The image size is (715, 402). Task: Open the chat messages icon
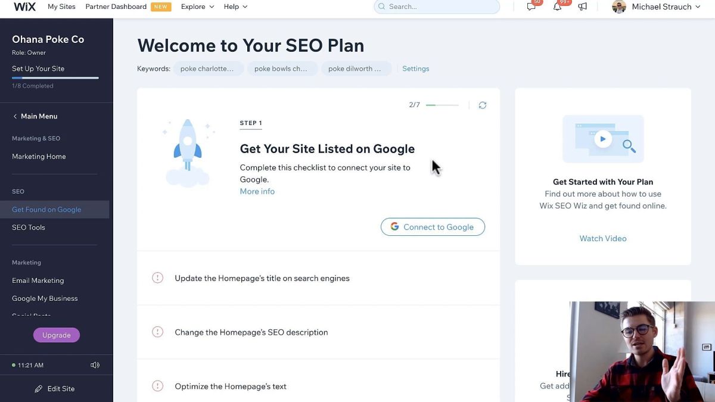coord(531,7)
